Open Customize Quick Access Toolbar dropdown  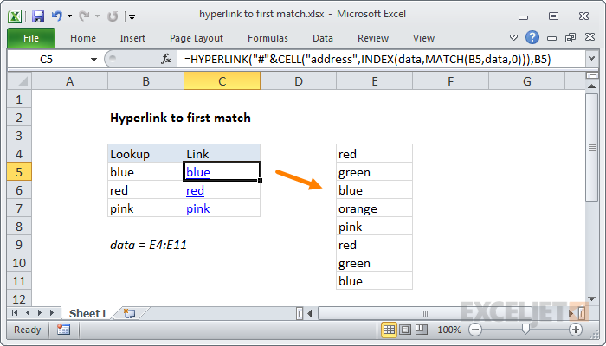[x=132, y=16]
